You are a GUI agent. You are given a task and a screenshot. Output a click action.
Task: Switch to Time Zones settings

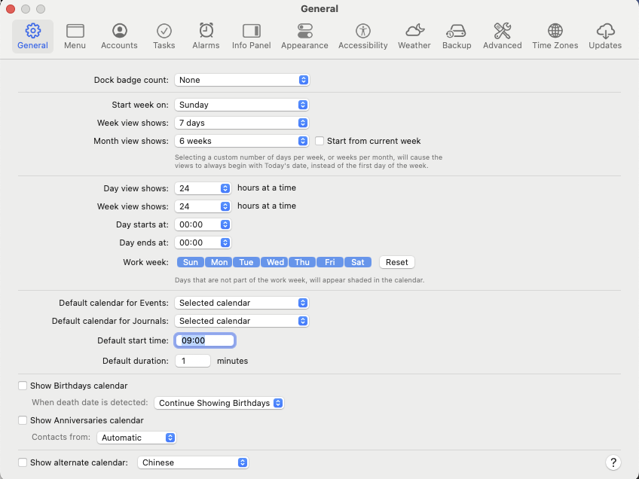[x=555, y=35]
